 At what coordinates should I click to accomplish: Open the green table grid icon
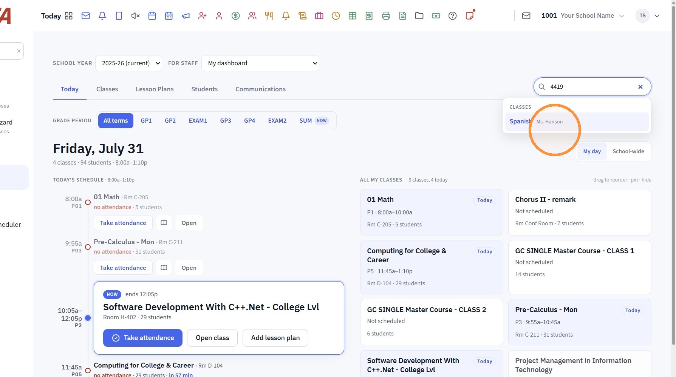353,16
